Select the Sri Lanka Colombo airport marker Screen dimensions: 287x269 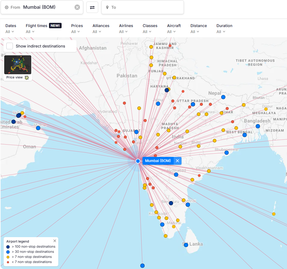[x=186, y=245]
